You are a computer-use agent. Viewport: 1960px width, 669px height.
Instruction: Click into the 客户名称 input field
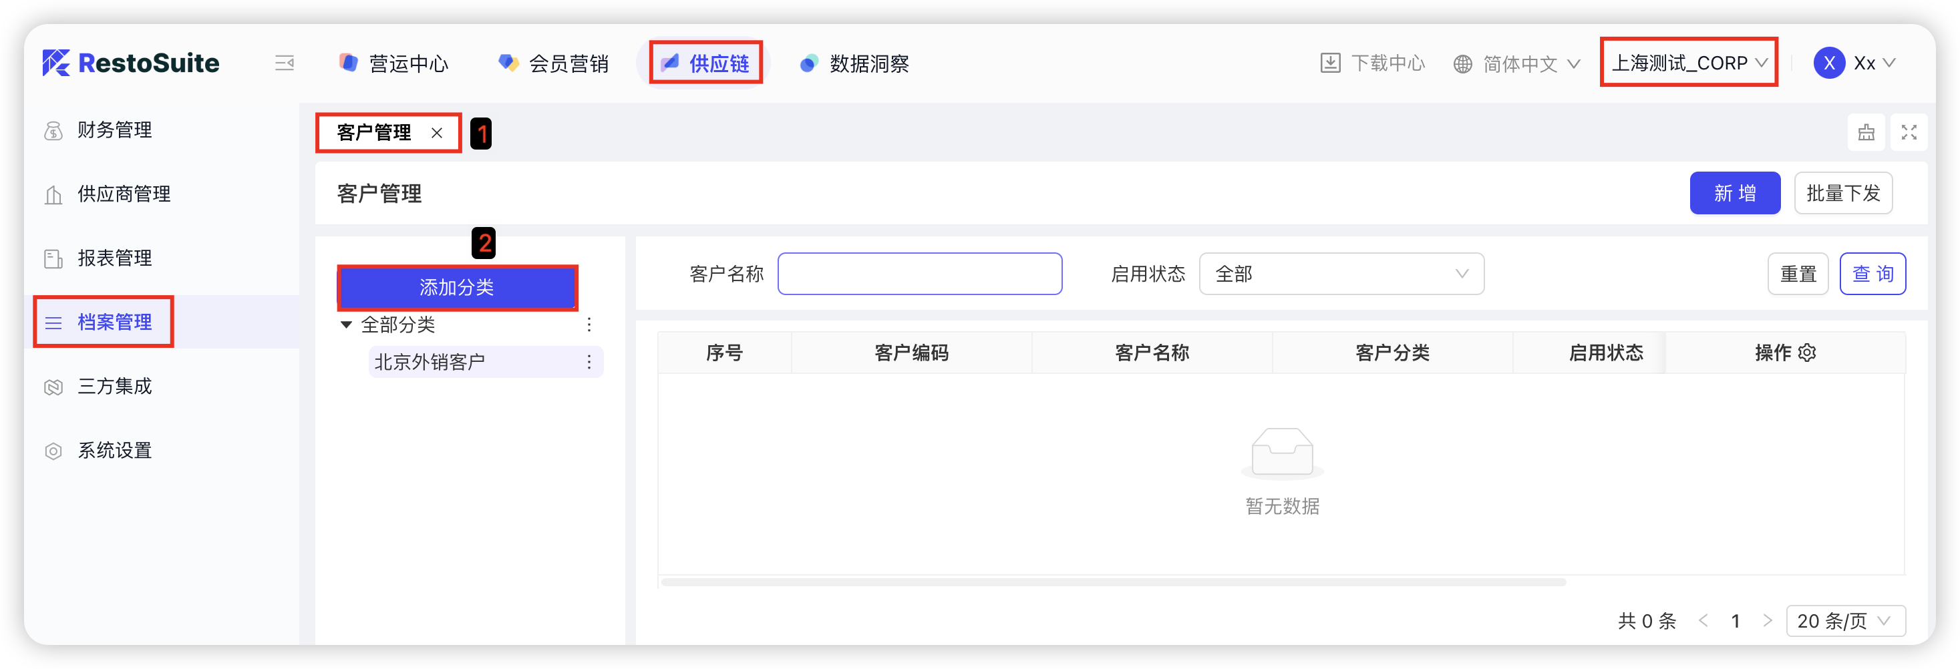[x=919, y=274]
